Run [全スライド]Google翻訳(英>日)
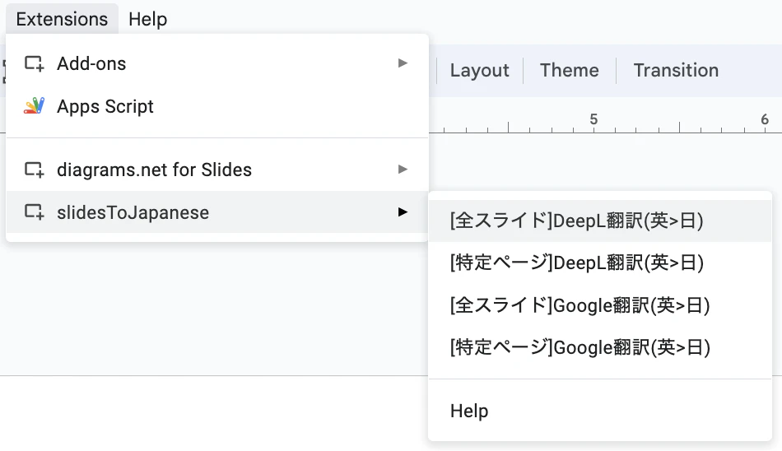Viewport: 782px width, 451px height. point(600,305)
